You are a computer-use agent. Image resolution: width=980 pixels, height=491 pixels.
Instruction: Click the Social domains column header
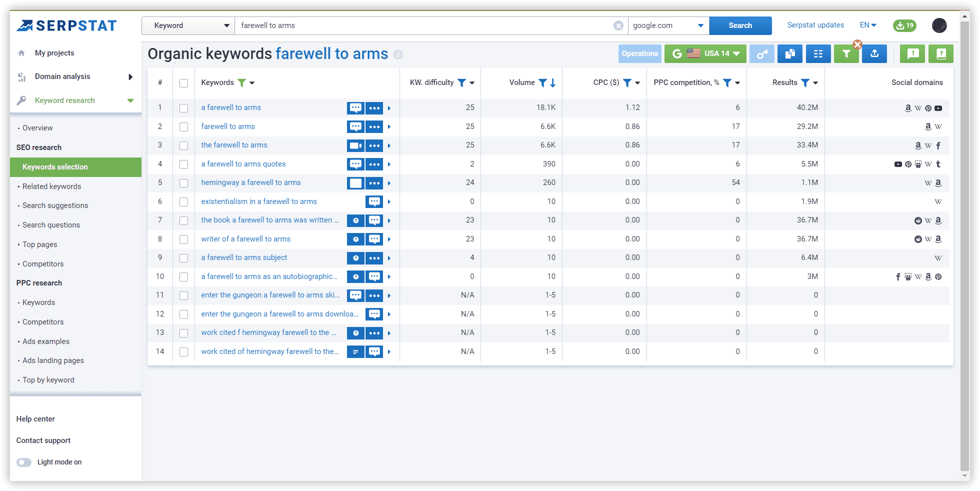[x=917, y=82]
